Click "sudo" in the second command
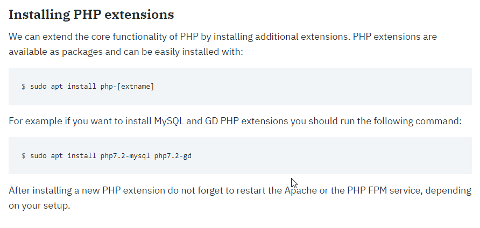Image resolution: width=480 pixels, height=228 pixels. coord(38,155)
